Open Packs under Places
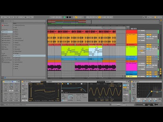Screen dimensions: 163x122 point(7,56)
